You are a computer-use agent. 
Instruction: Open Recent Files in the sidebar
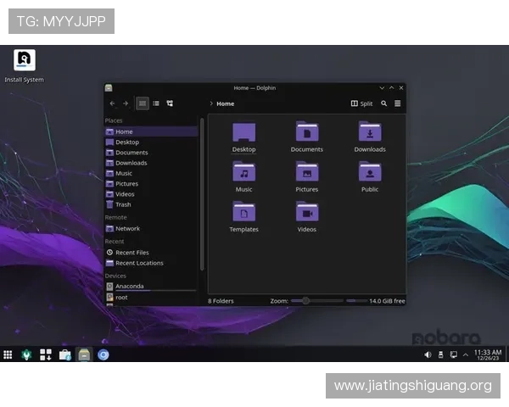coord(131,253)
